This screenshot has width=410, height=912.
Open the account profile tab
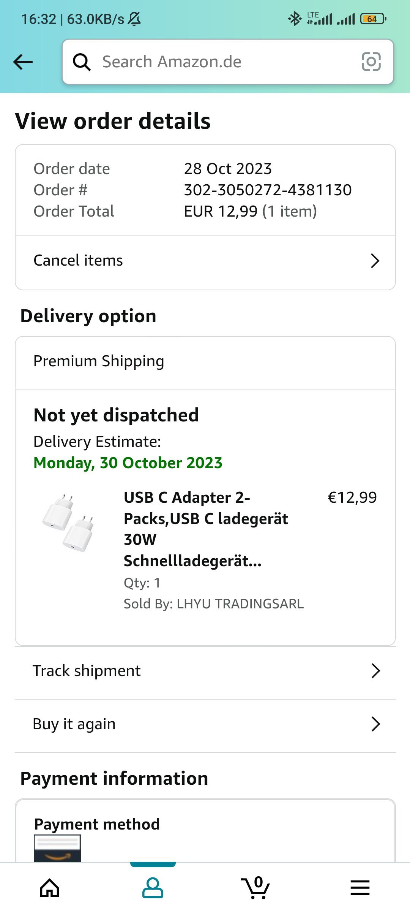[153, 888]
